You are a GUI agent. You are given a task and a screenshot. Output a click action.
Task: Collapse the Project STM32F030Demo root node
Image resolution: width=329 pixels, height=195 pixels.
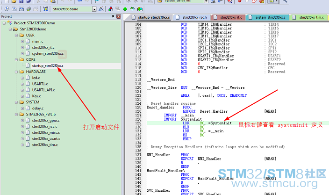pos(4,23)
